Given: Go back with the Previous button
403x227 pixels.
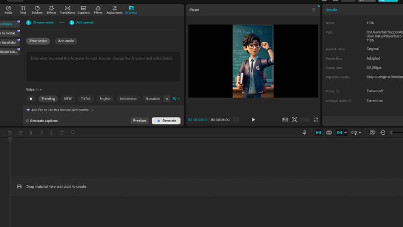Looking at the screenshot, I should (140, 121).
